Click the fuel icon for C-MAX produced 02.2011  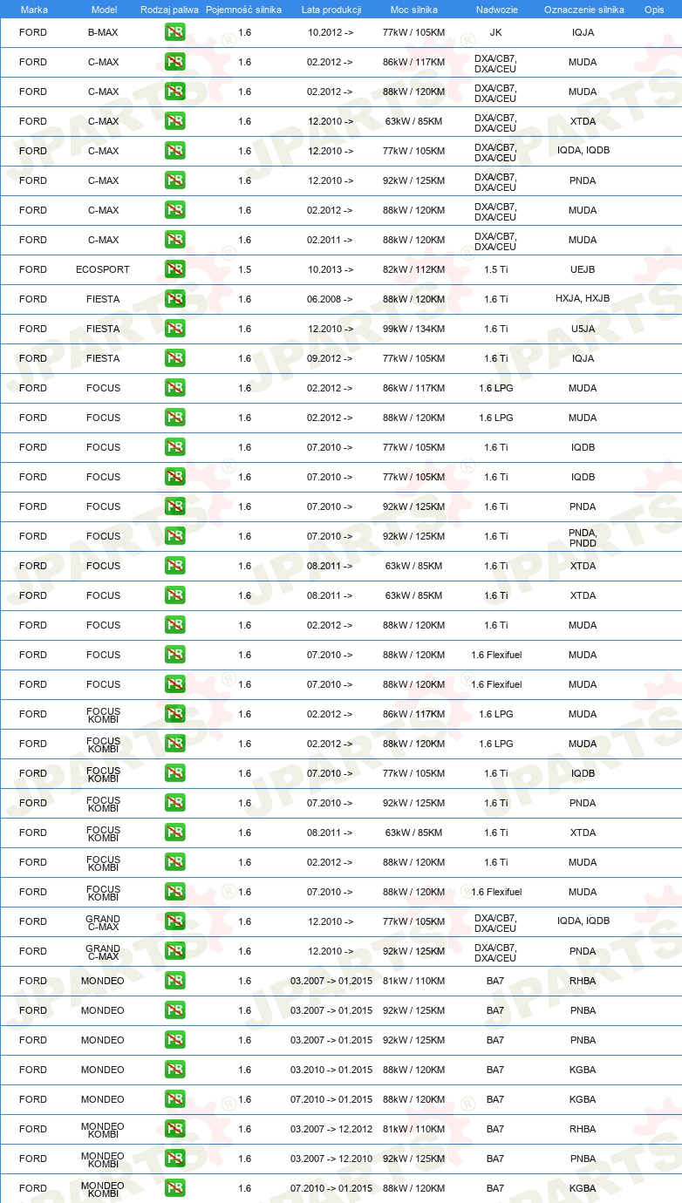(174, 240)
